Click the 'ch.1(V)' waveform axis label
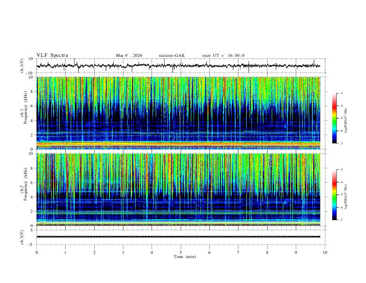 coord(22,66)
